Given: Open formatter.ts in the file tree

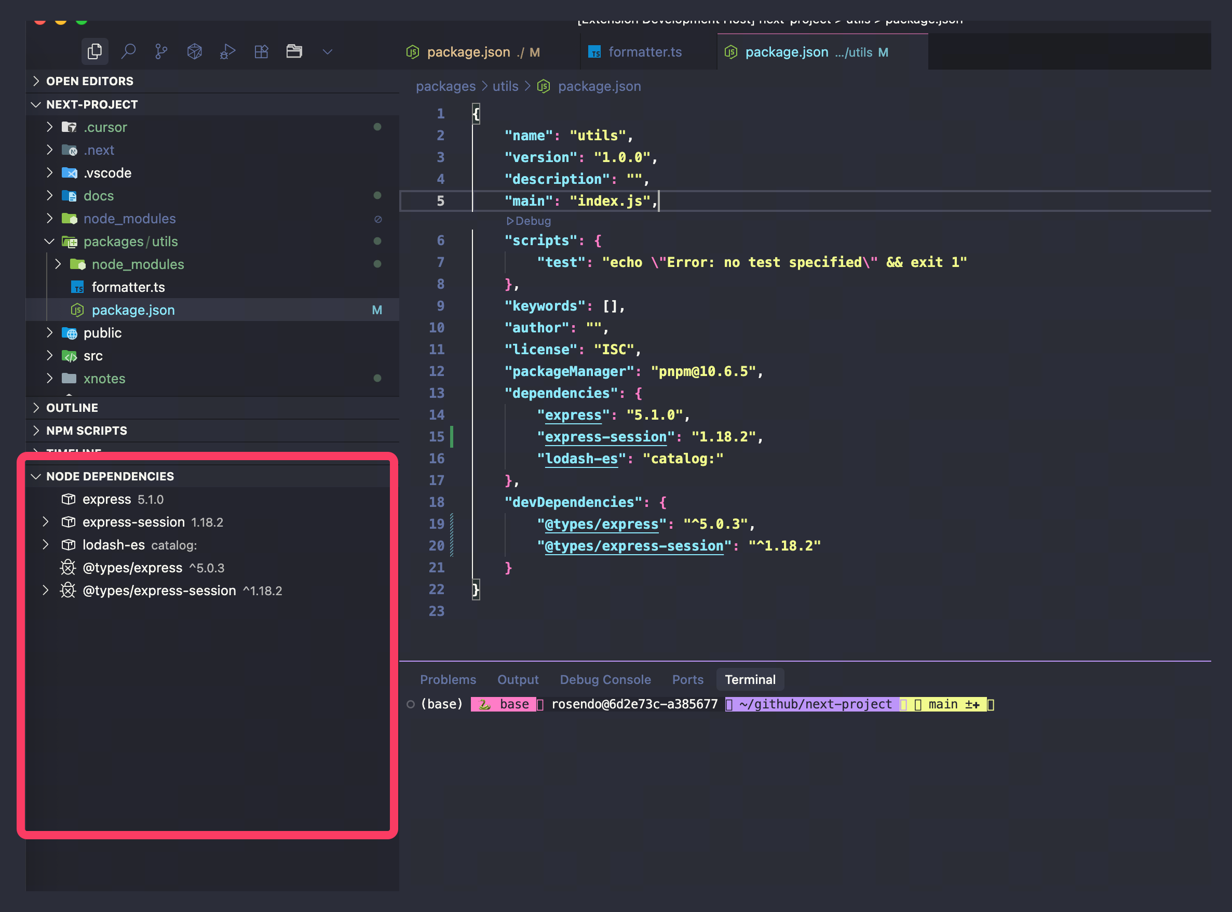Looking at the screenshot, I should click(x=128, y=287).
